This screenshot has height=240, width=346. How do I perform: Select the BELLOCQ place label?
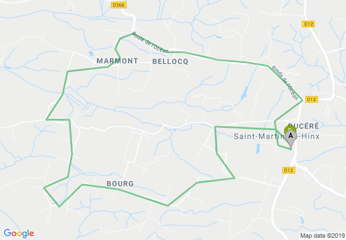point(170,61)
